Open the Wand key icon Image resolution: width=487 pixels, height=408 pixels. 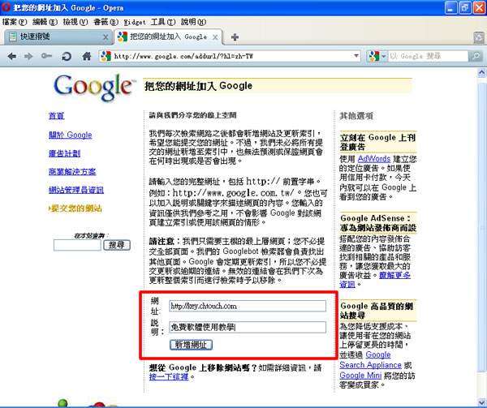[46, 56]
